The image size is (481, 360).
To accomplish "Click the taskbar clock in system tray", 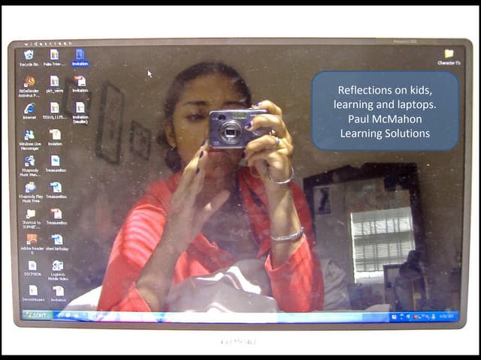I will (x=447, y=316).
